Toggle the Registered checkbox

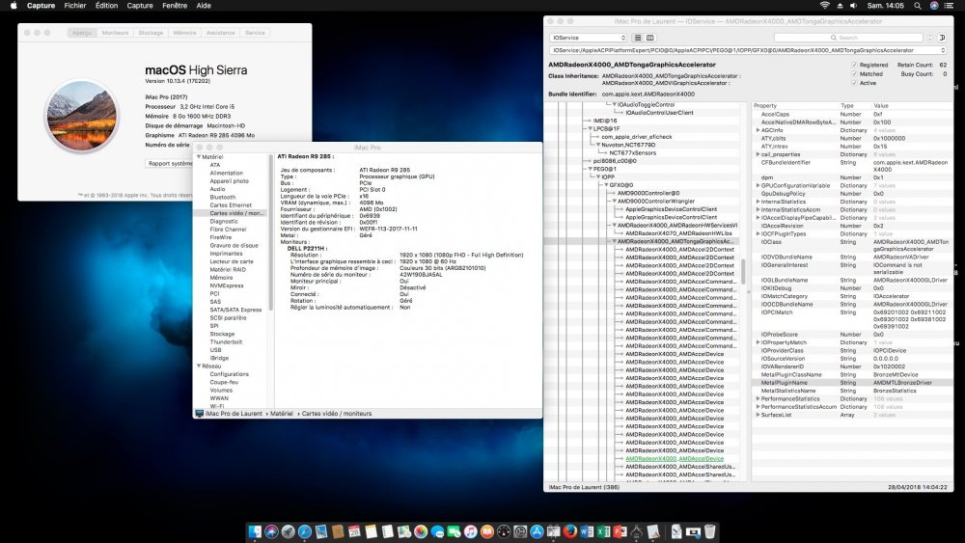click(x=854, y=65)
